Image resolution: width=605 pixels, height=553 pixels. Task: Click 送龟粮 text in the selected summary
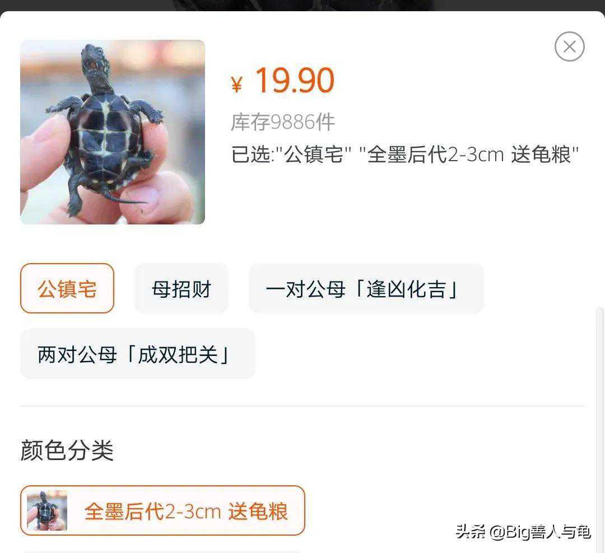pos(541,154)
